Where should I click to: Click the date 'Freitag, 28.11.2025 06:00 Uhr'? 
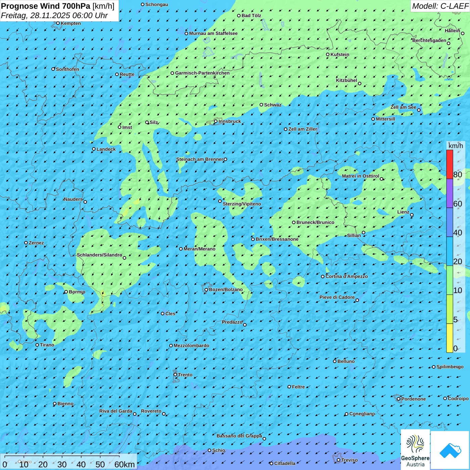pos(54,15)
